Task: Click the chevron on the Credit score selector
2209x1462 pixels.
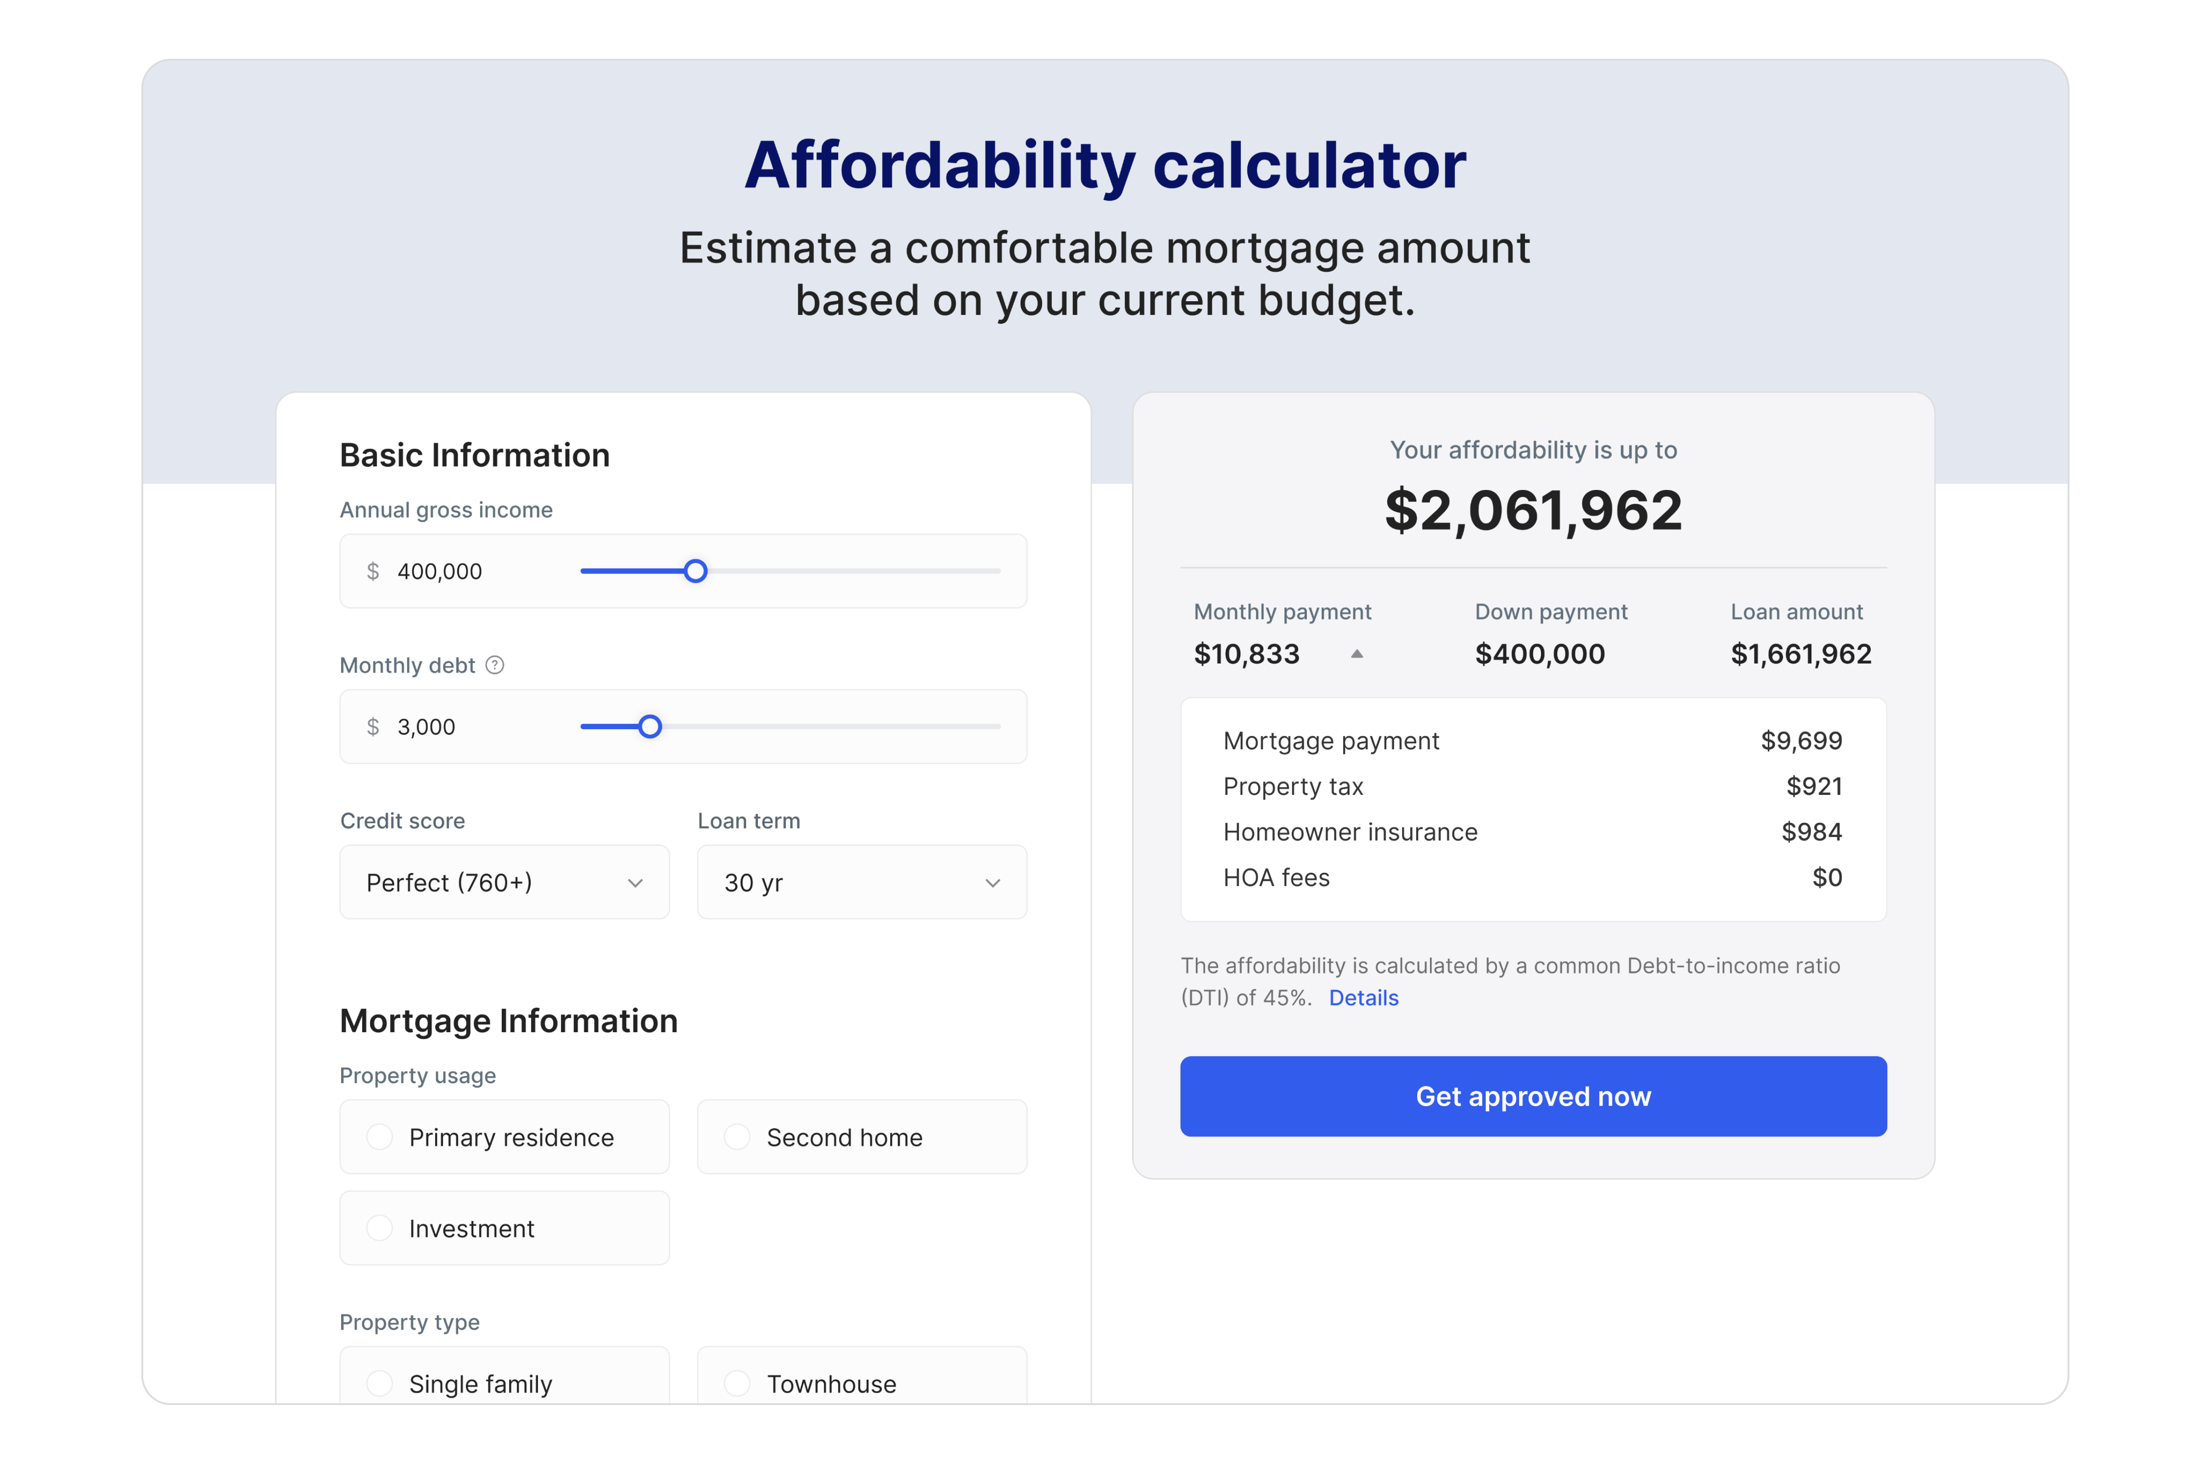Action: tap(636, 882)
